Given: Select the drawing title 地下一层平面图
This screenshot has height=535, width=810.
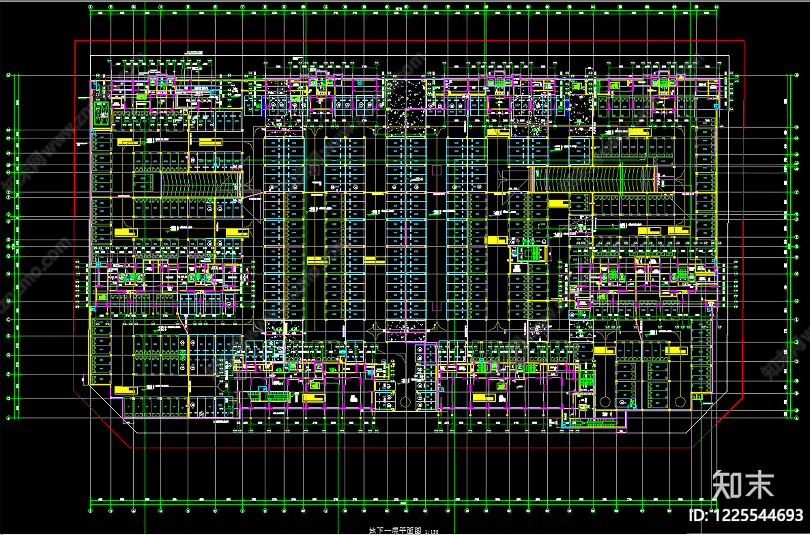Looking at the screenshot, I should click(395, 530).
